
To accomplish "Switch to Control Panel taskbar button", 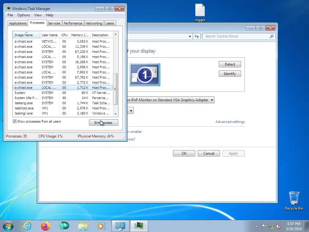I will click(x=120, y=226).
